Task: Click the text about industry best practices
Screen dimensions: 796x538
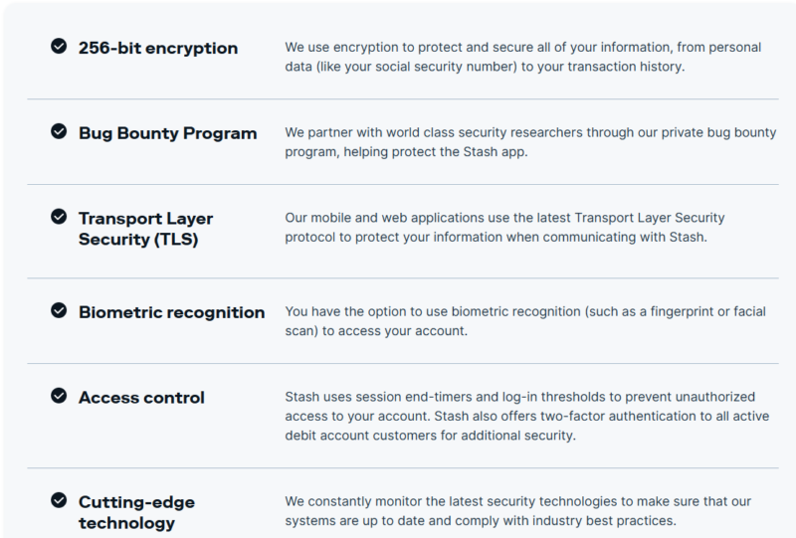Action: [517, 511]
